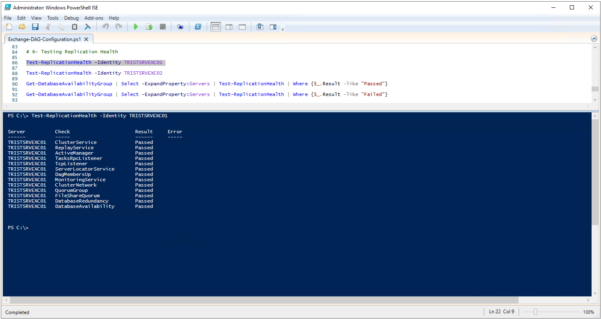Click 'DagMembersUp' check row
601x319 pixels.
(x=80, y=174)
